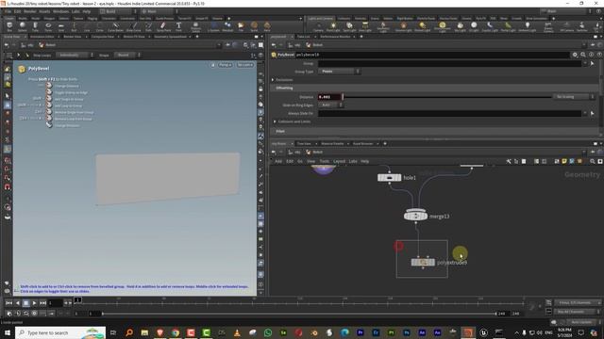Image resolution: width=604 pixels, height=339 pixels.
Task: Open the Snap Loops Individually dropdown
Action: 75,55
